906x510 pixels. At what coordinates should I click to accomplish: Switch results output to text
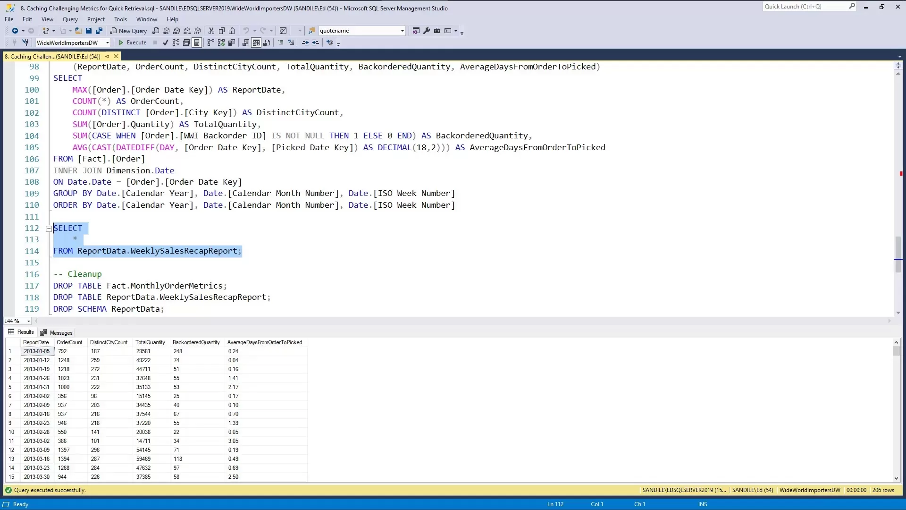click(x=246, y=42)
